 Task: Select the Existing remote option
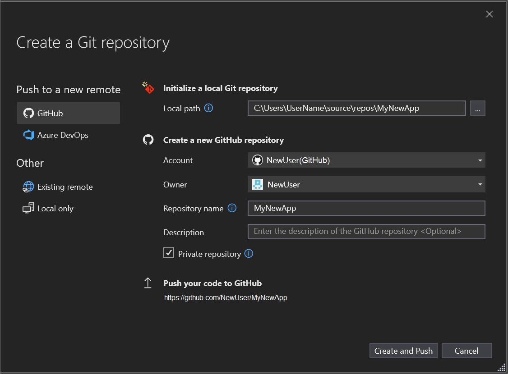(65, 187)
